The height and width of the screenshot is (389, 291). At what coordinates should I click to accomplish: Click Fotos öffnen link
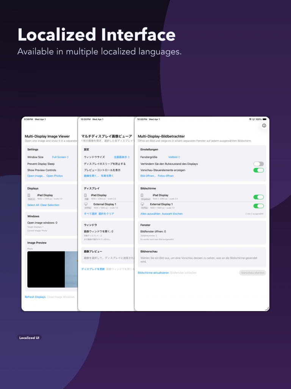point(166,176)
